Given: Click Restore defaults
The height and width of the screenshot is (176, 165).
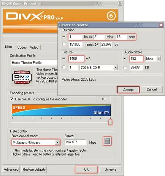Looking at the screenshot, I should 34,170.
